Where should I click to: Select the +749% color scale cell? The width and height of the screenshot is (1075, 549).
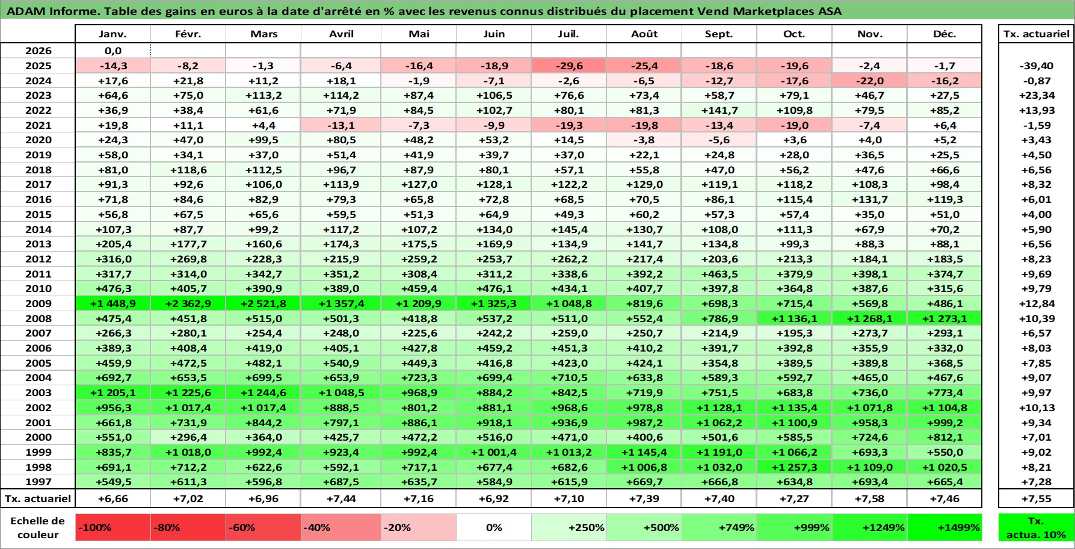click(719, 527)
